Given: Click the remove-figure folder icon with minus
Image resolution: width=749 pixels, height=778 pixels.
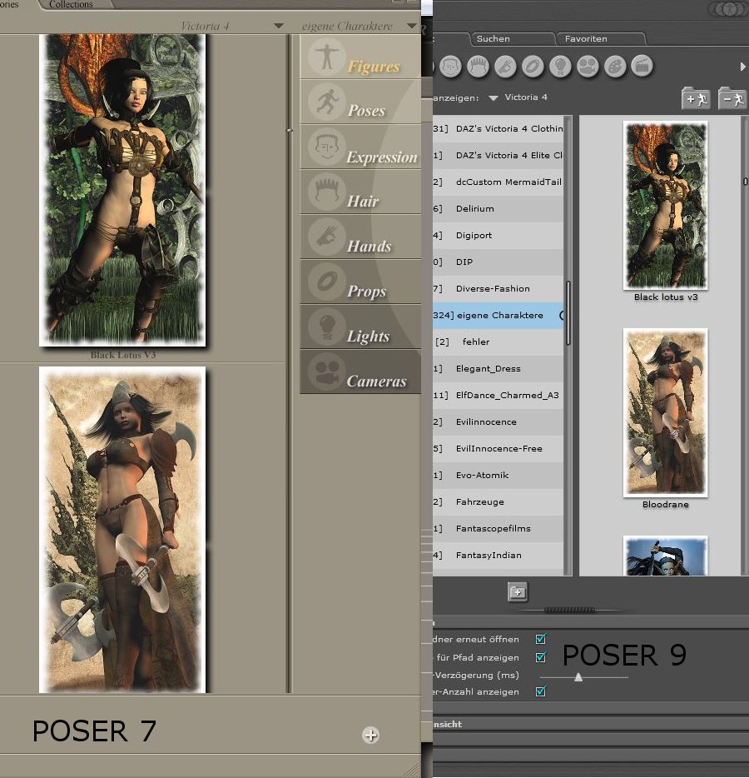Looking at the screenshot, I should [x=732, y=98].
